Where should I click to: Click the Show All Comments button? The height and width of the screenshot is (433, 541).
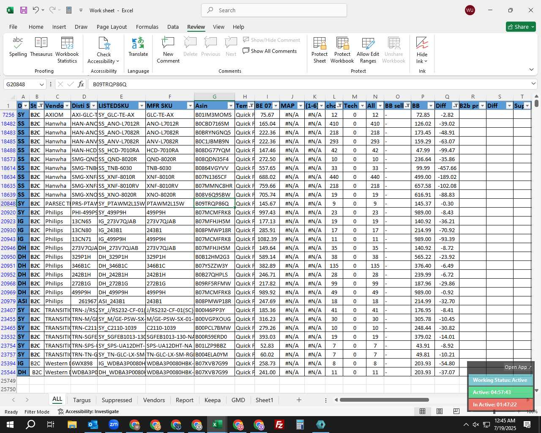tap(270, 51)
